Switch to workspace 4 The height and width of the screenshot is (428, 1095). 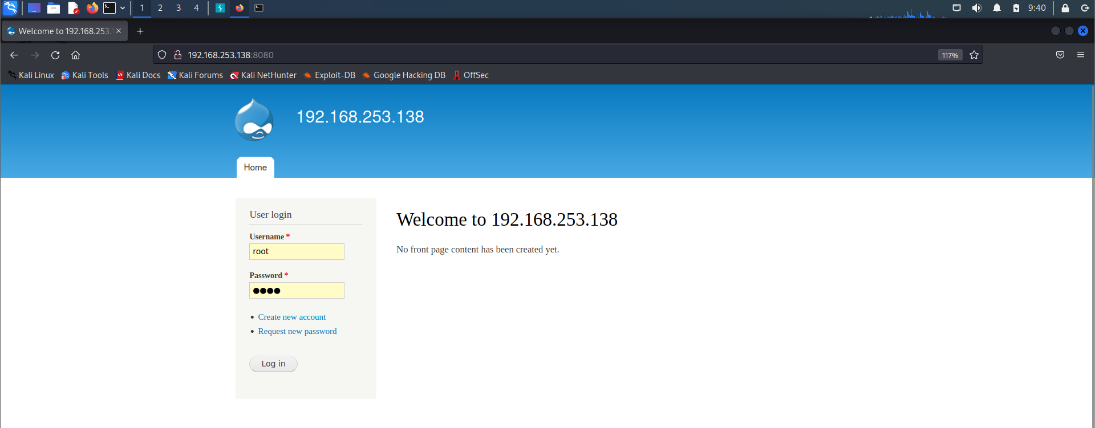tap(196, 8)
